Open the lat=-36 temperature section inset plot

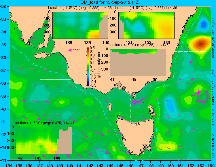point(146,25)
